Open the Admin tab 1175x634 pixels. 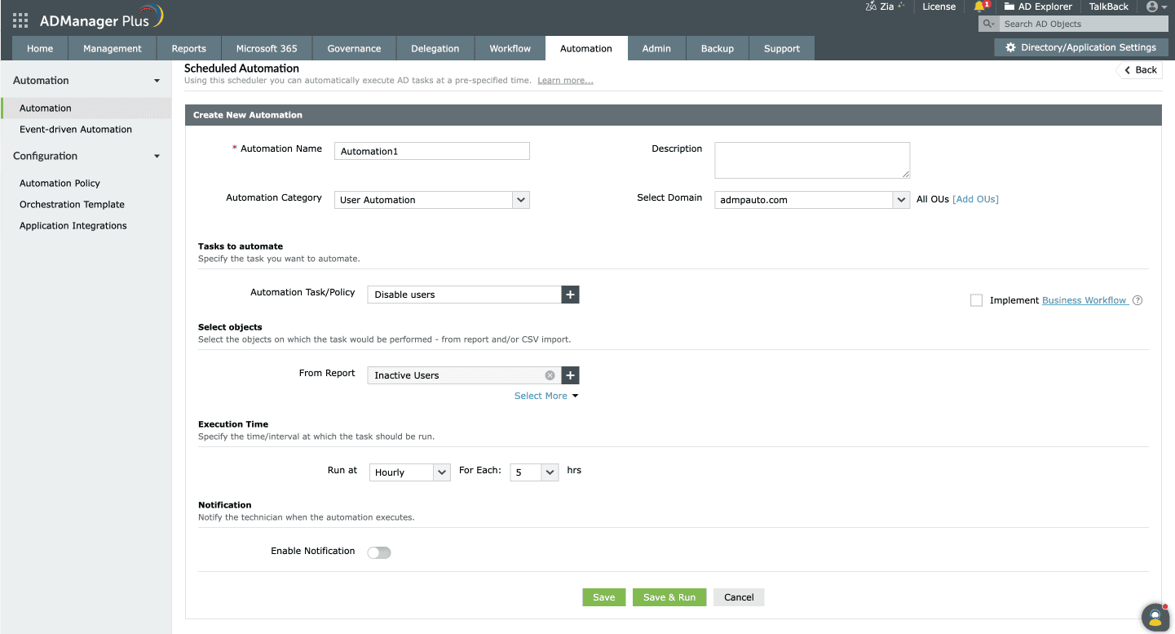[x=656, y=48]
